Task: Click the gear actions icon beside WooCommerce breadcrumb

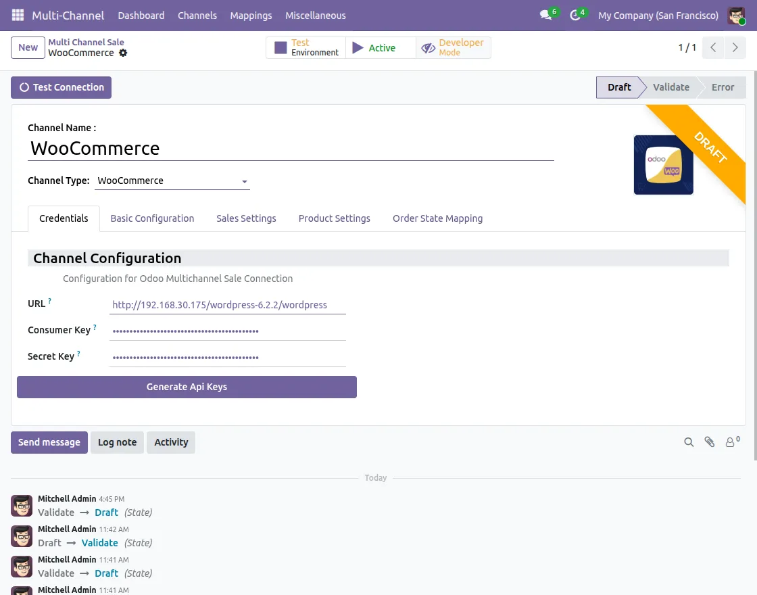Action: [123, 53]
